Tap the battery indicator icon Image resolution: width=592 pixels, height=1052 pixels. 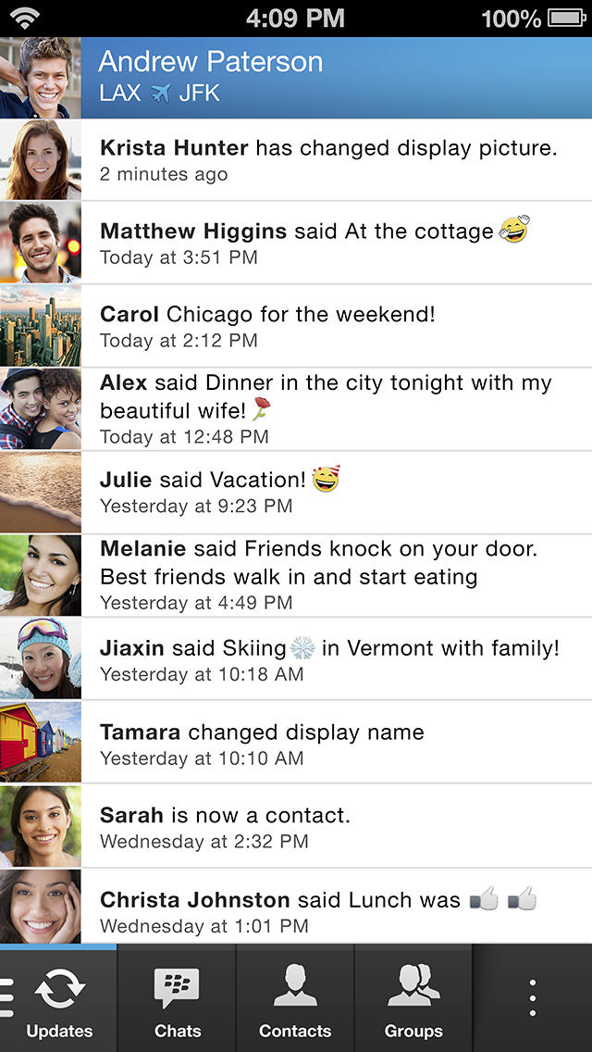point(568,18)
